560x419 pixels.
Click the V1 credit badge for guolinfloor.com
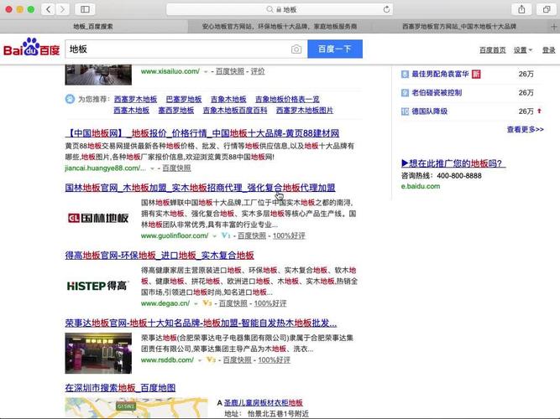tap(226, 235)
